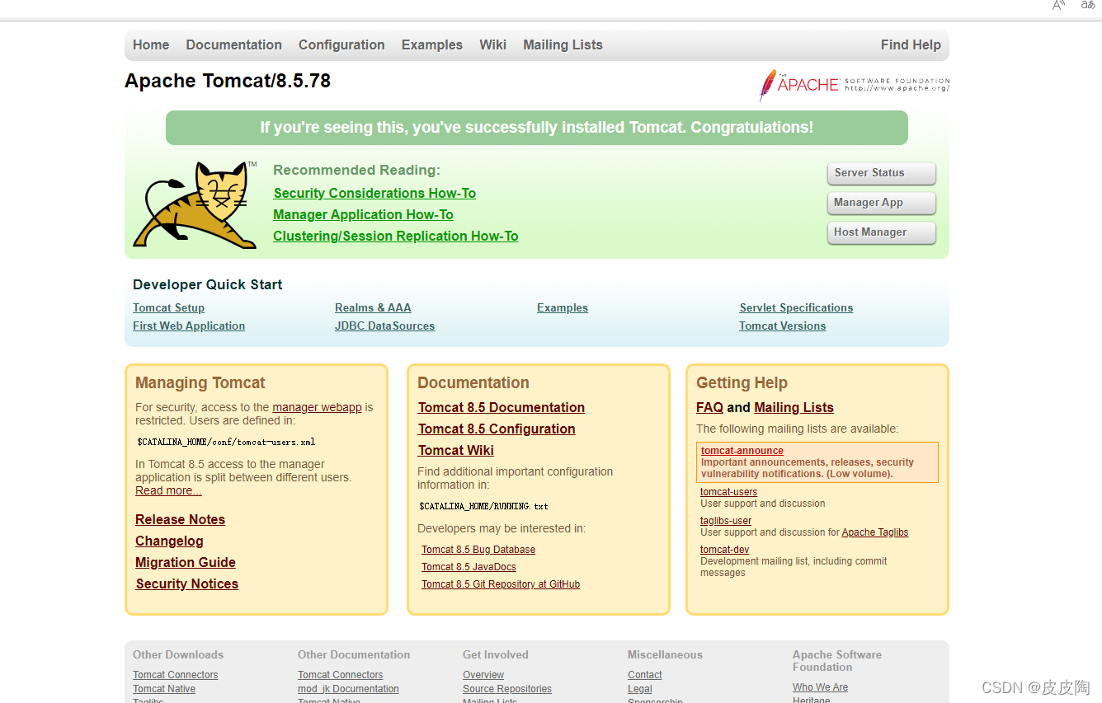Open Who We Are link
This screenshot has width=1102, height=703.
tap(821, 687)
